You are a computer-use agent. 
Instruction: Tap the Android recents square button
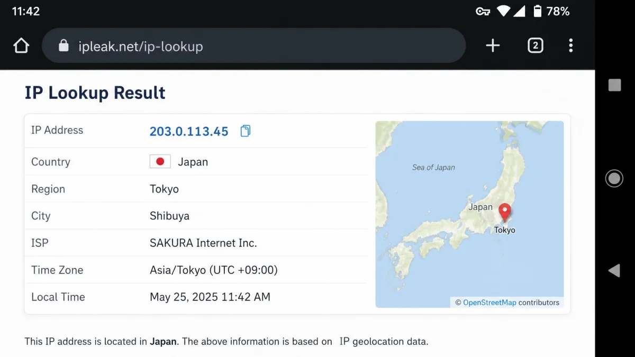tap(614, 85)
